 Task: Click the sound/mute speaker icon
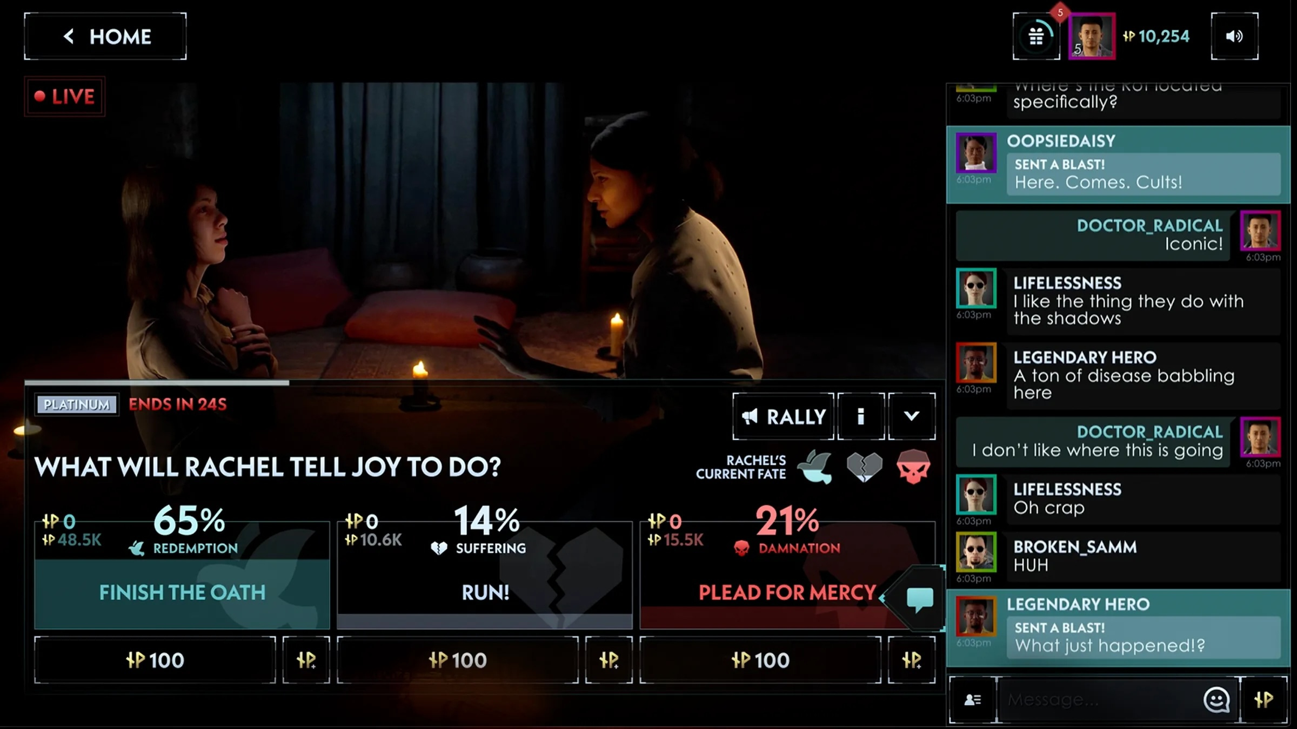tap(1235, 37)
